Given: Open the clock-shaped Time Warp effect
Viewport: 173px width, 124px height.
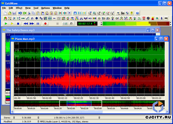Looking at the screenshot, I should coord(148,18).
